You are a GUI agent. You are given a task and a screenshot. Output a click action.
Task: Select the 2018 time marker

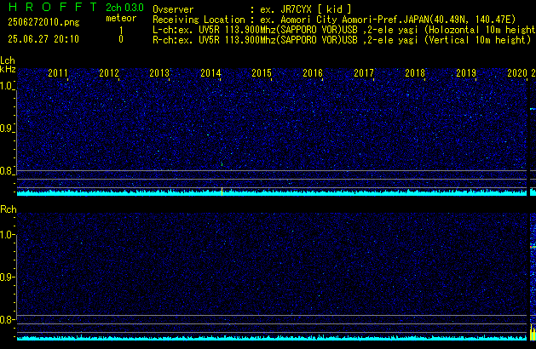[x=415, y=73]
